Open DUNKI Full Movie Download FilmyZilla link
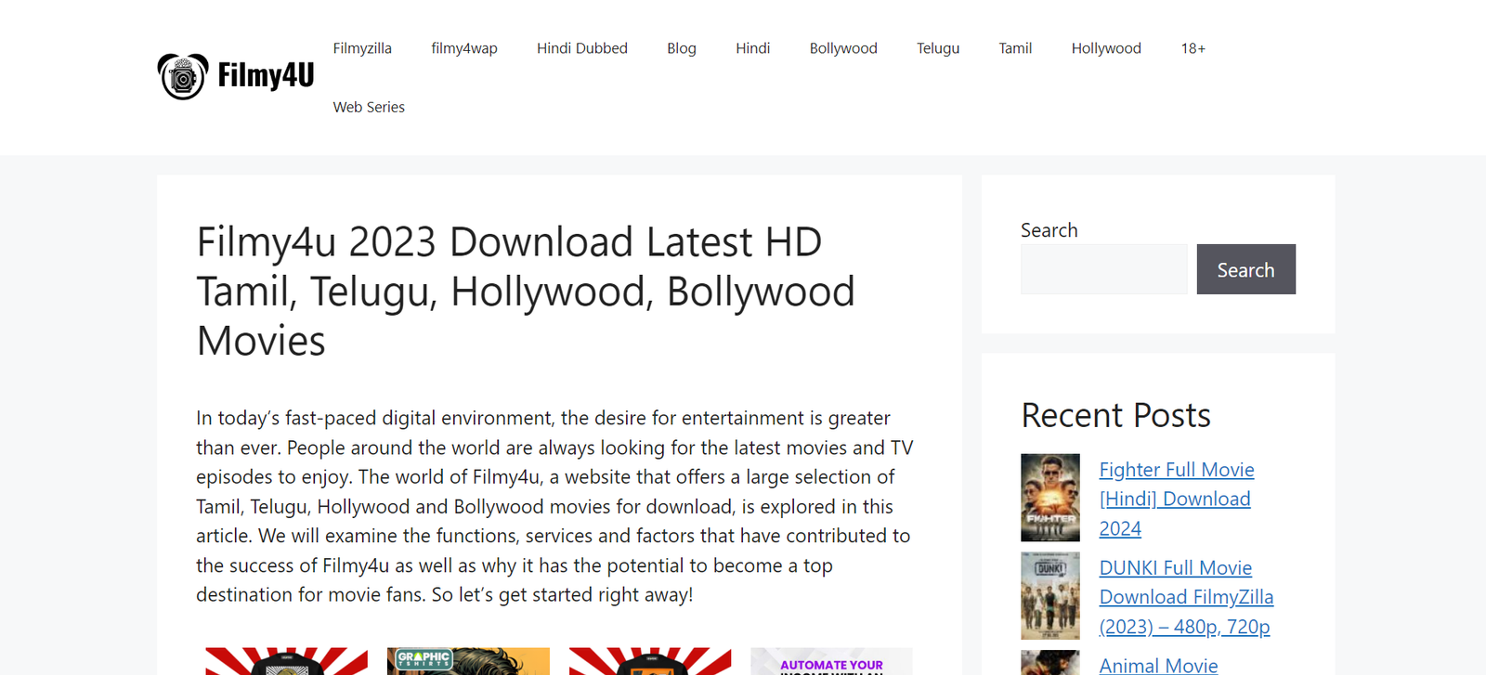The height and width of the screenshot is (675, 1486). 1186,597
